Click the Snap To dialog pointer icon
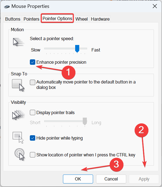The width and height of the screenshot is (162, 187). click(x=18, y=85)
